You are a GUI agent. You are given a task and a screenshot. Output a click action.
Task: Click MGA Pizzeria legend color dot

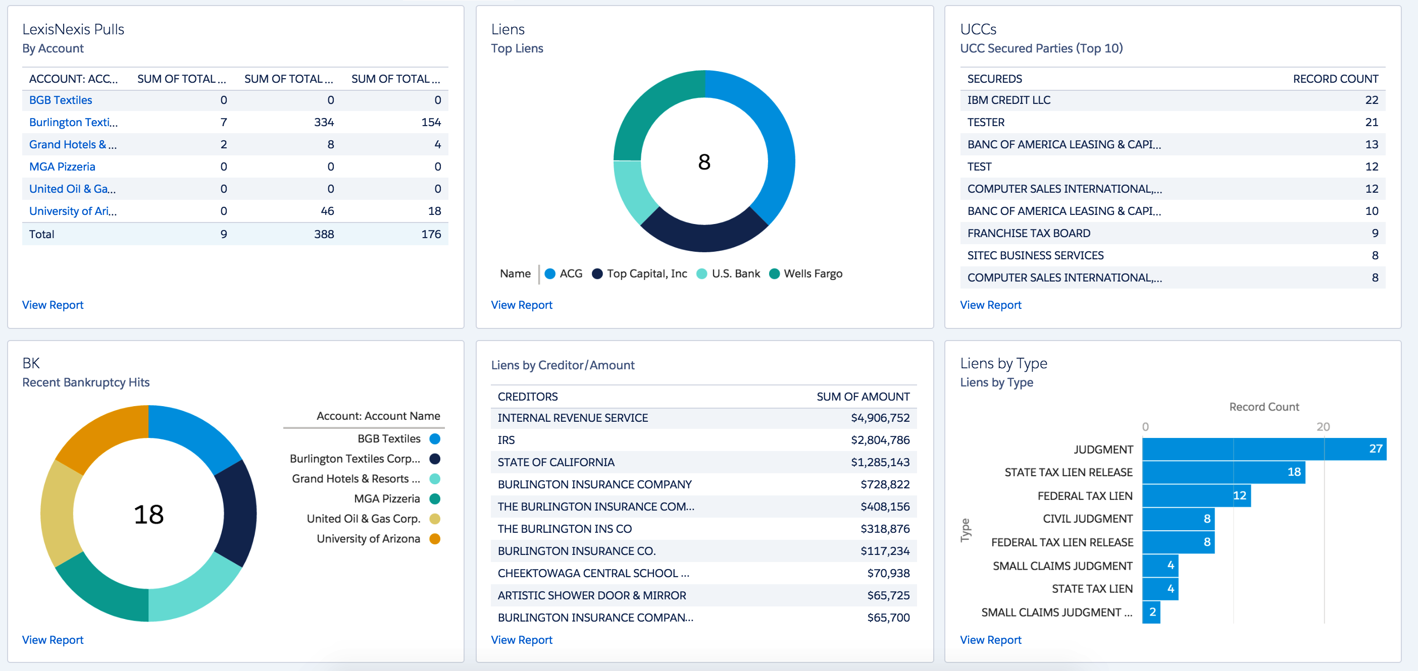click(x=434, y=498)
